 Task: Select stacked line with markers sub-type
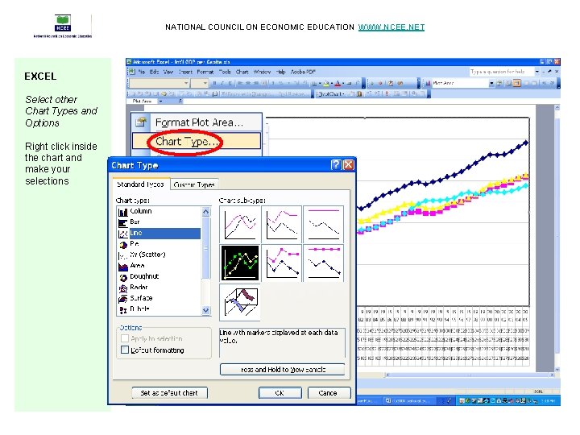[x=282, y=263]
